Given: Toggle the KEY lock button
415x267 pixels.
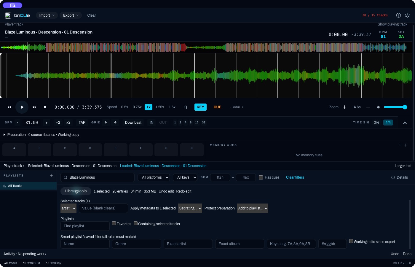Looking at the screenshot, I should (x=200, y=107).
